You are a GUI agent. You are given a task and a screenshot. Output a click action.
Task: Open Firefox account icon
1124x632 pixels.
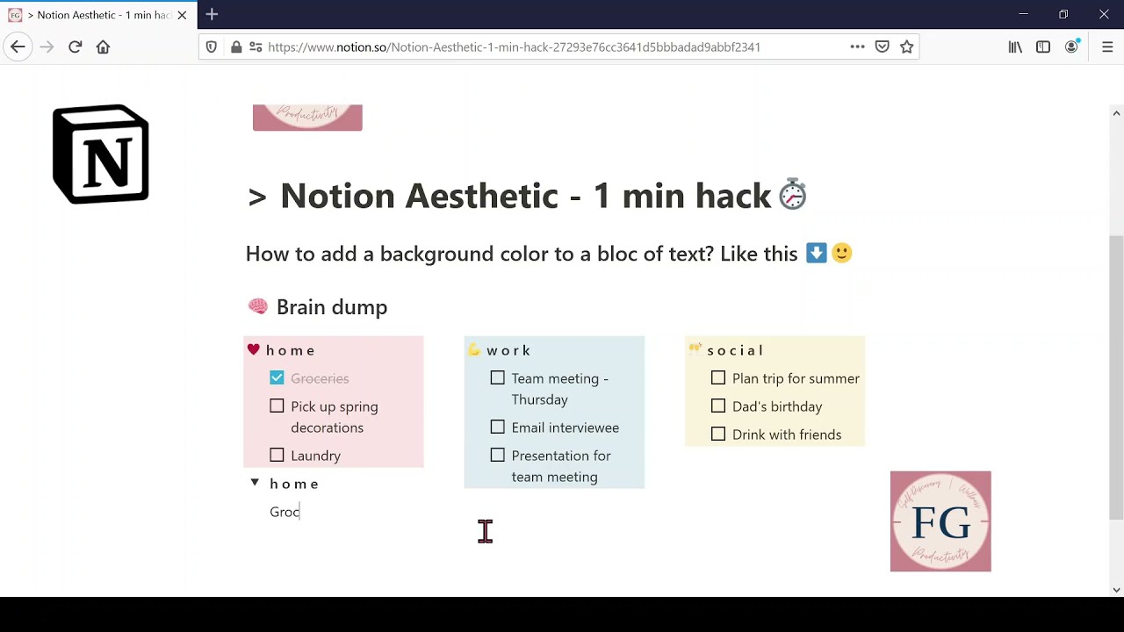click(x=1071, y=47)
